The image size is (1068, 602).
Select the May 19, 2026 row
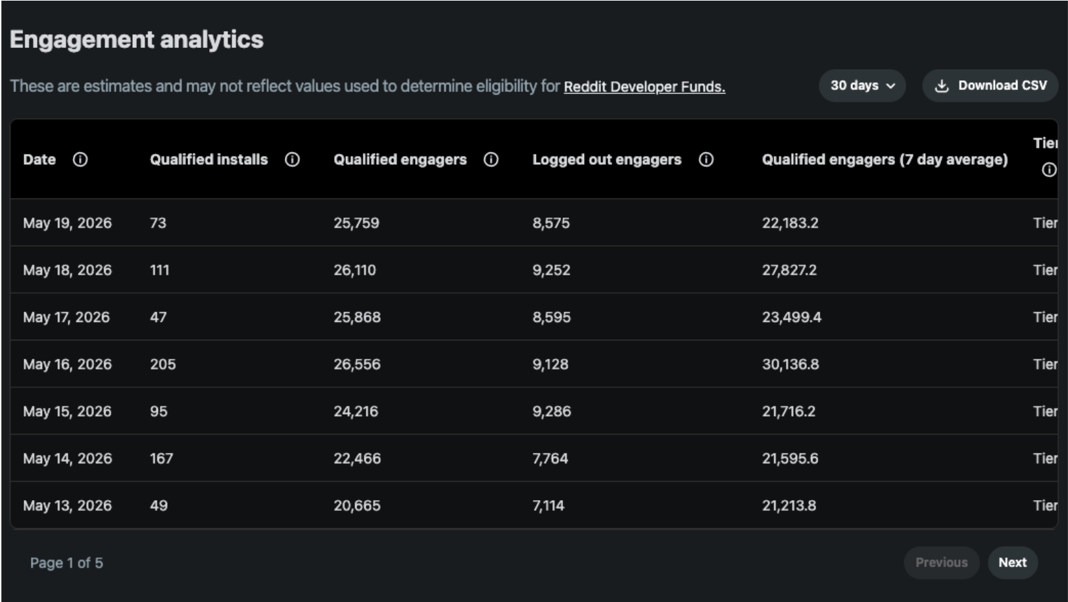coord(534,223)
